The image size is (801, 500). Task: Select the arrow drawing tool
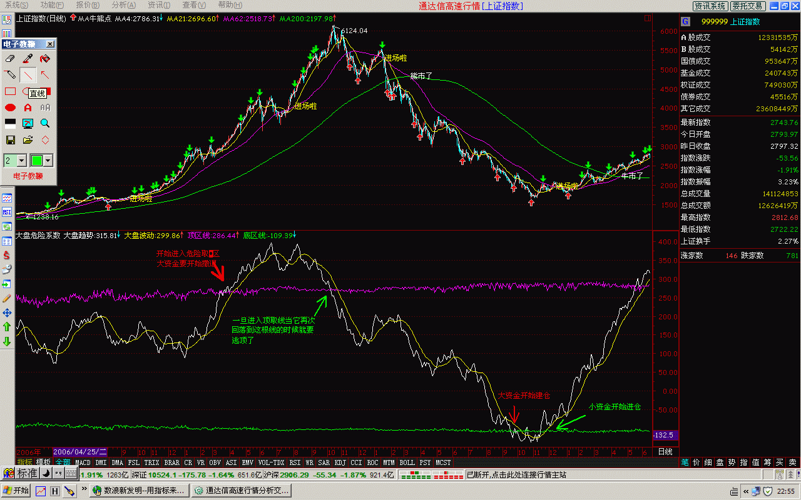click(x=45, y=75)
